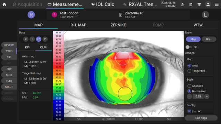Click the 45.75 red scale swatch
The image size is (221, 124).
click(x=58, y=67)
